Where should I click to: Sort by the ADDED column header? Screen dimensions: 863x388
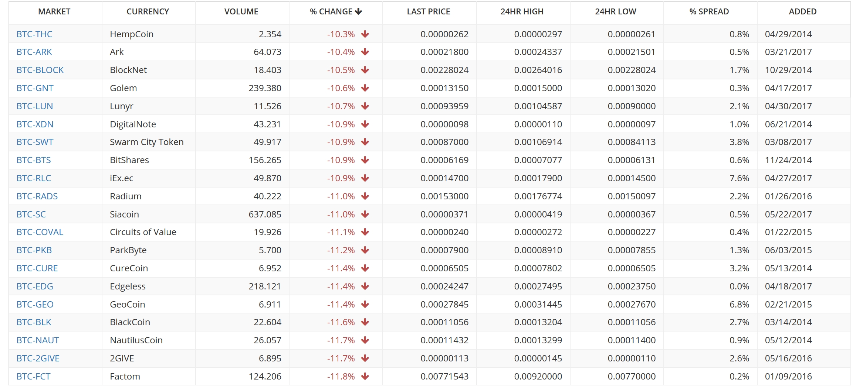803,11
